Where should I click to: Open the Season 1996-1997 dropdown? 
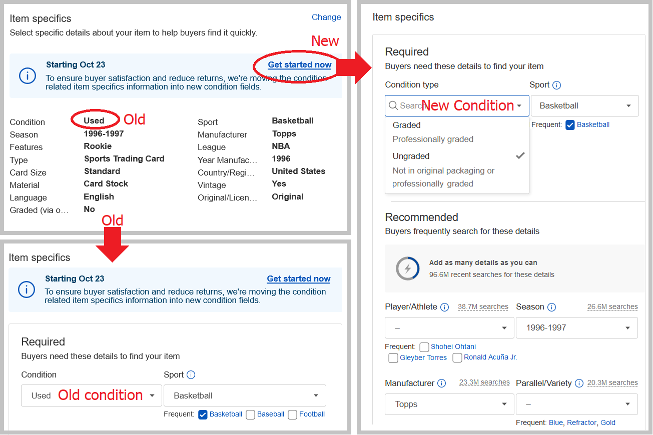pos(577,328)
